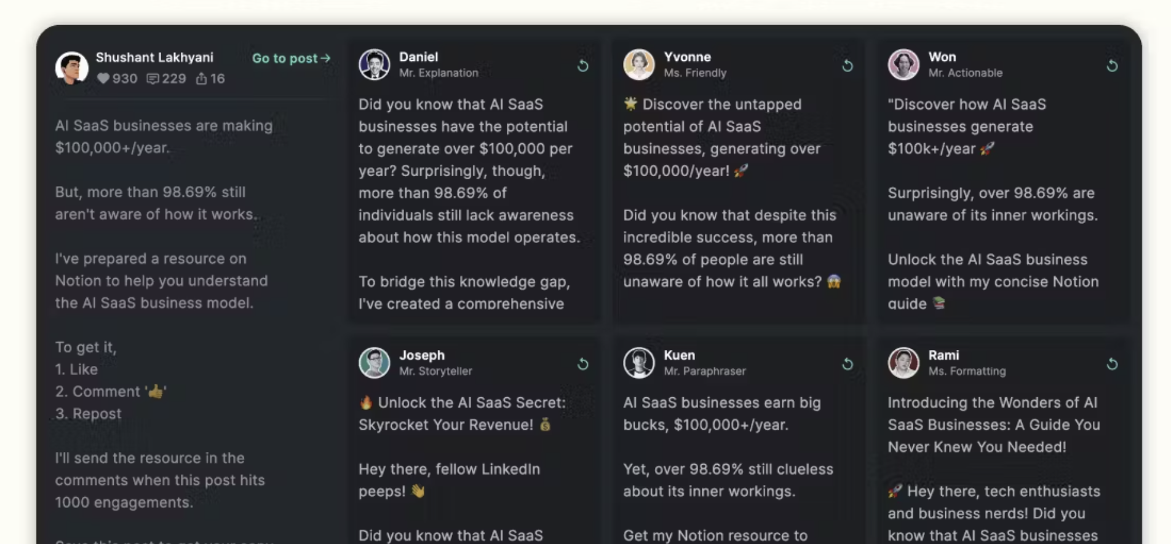Click the heart likes icon showing 930
1171x544 pixels.
[x=103, y=79]
